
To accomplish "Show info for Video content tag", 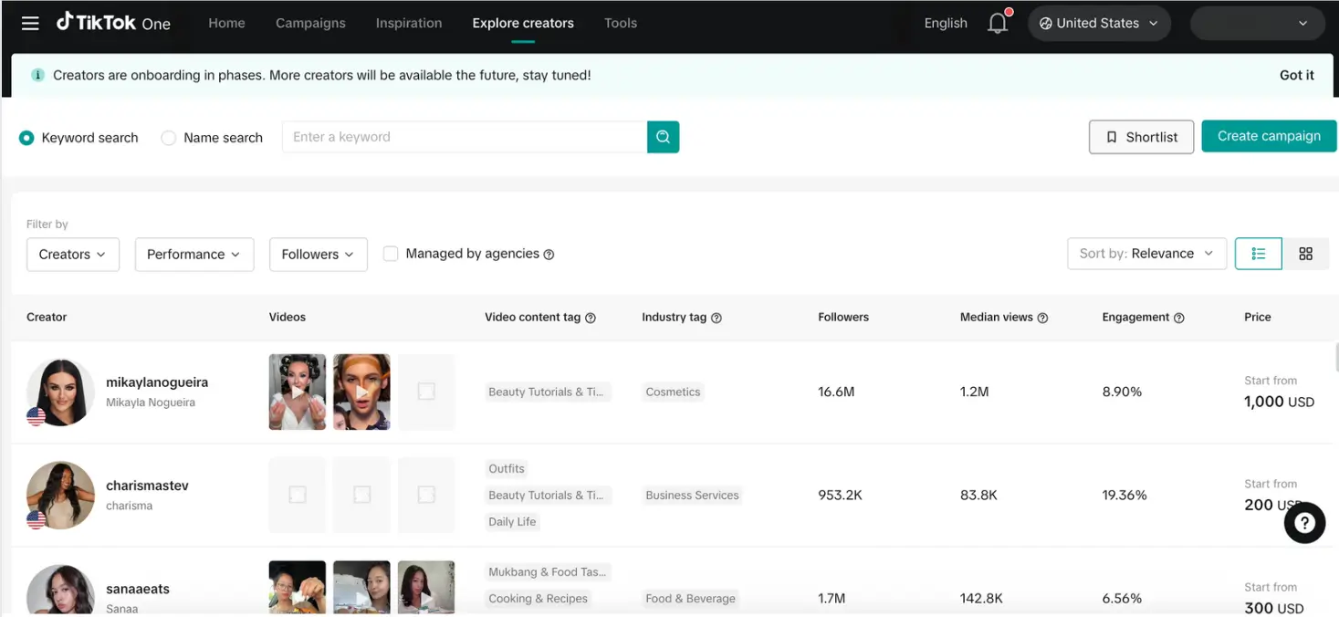I will [x=591, y=318].
